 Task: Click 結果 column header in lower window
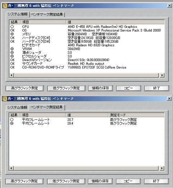click(x=14, y=115)
